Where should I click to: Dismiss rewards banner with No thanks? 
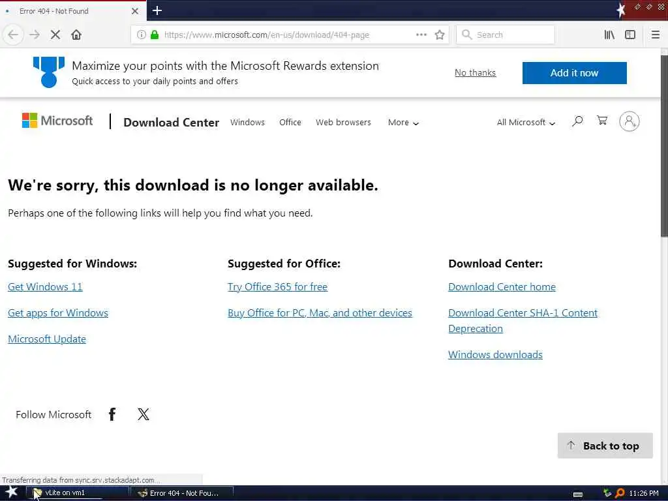[x=475, y=72]
